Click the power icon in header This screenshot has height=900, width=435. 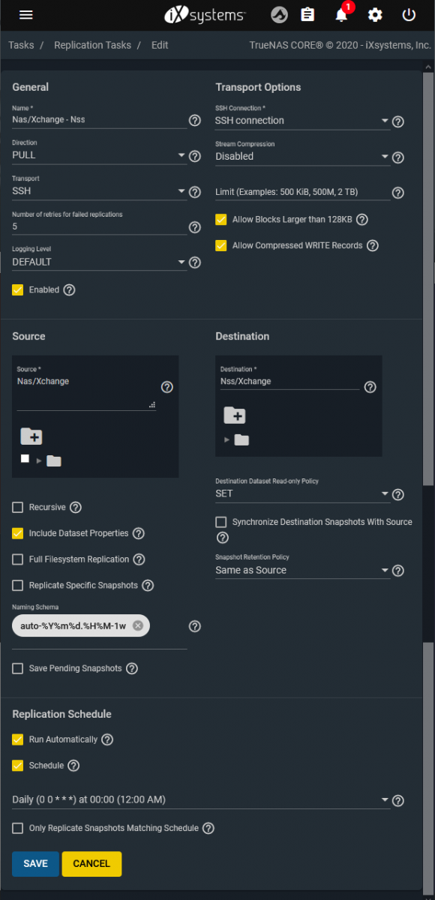409,15
